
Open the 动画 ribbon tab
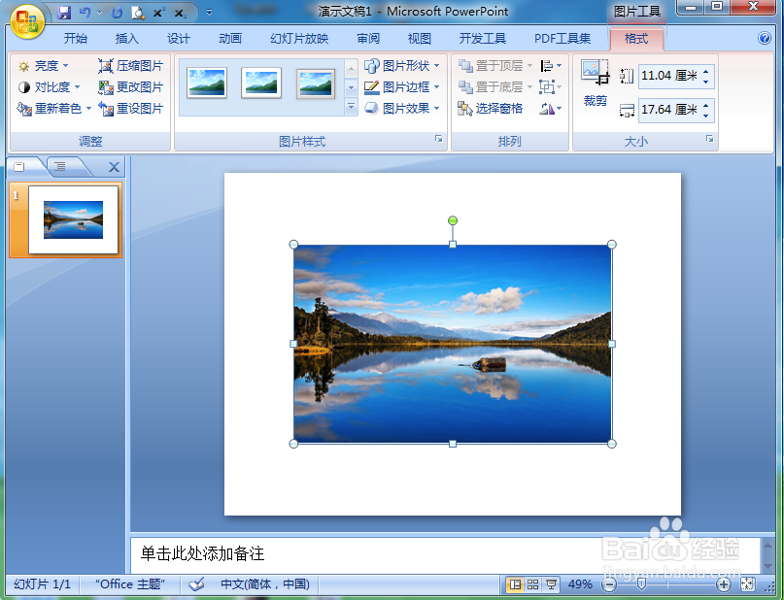coord(230,39)
